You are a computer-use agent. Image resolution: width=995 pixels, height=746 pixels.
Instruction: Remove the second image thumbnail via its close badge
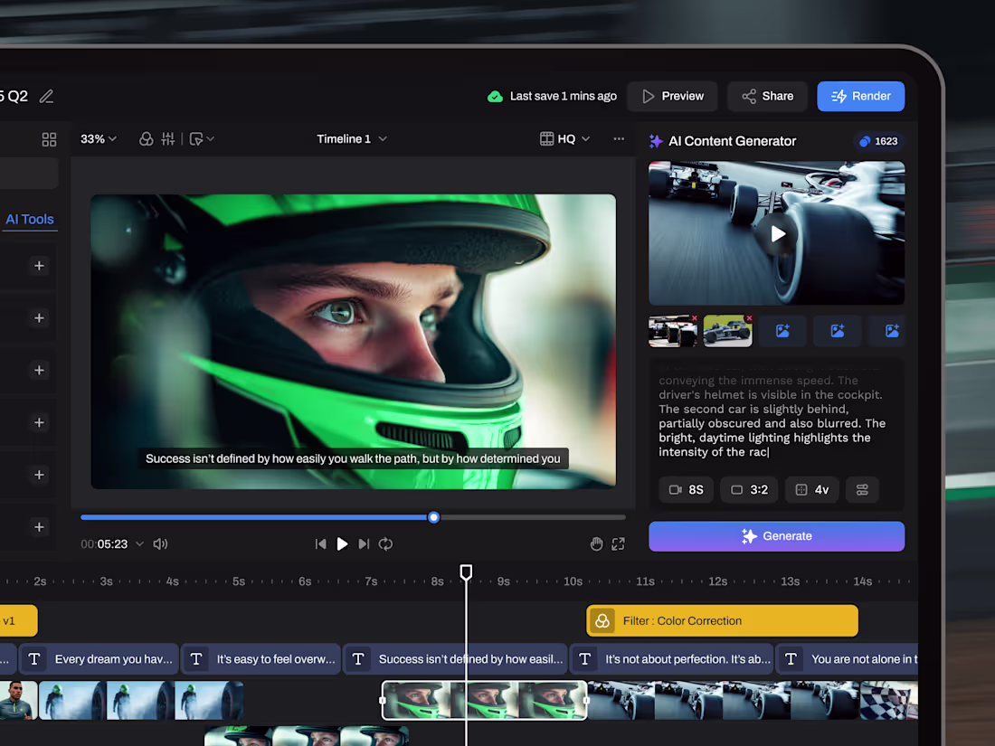[747, 318]
